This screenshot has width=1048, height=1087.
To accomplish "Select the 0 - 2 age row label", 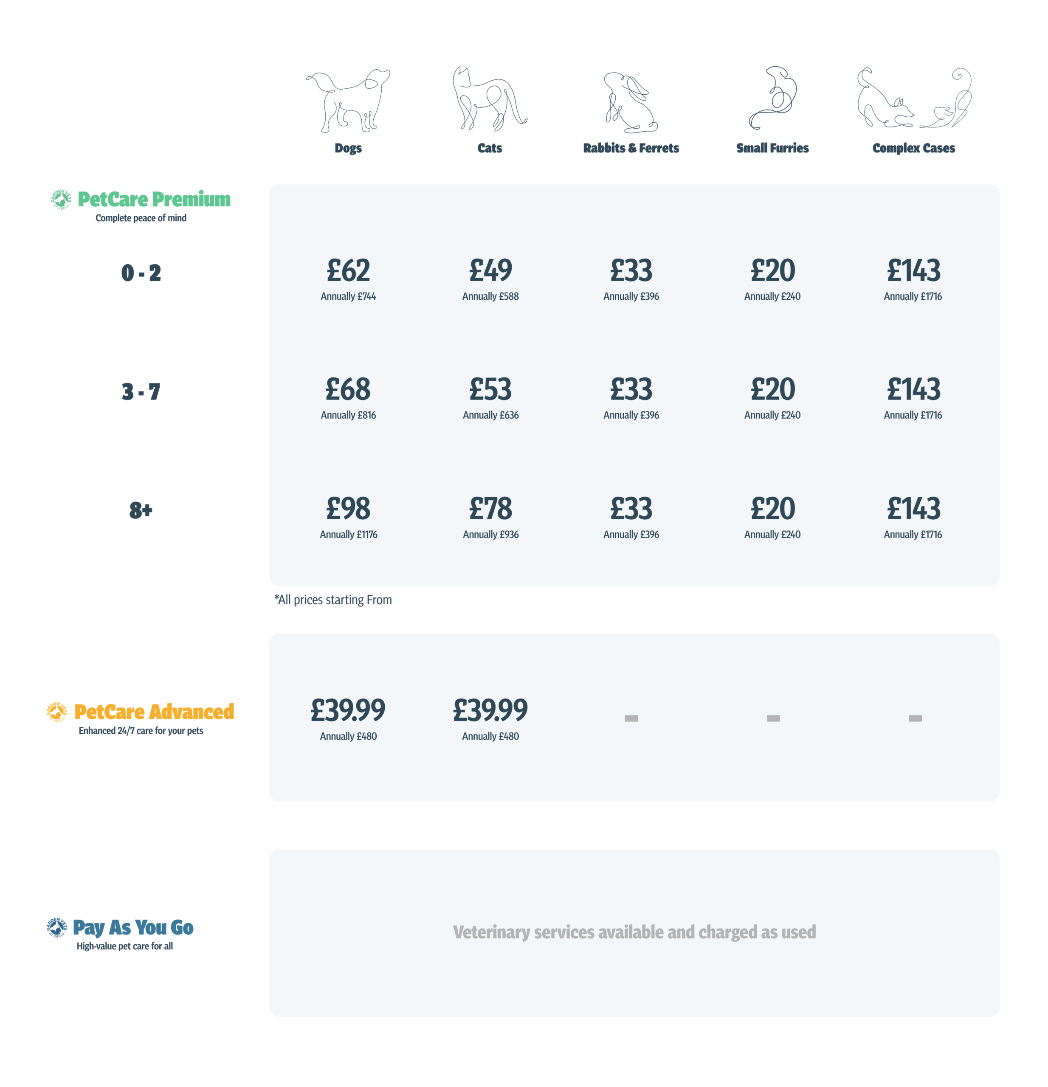I will pyautogui.click(x=141, y=273).
